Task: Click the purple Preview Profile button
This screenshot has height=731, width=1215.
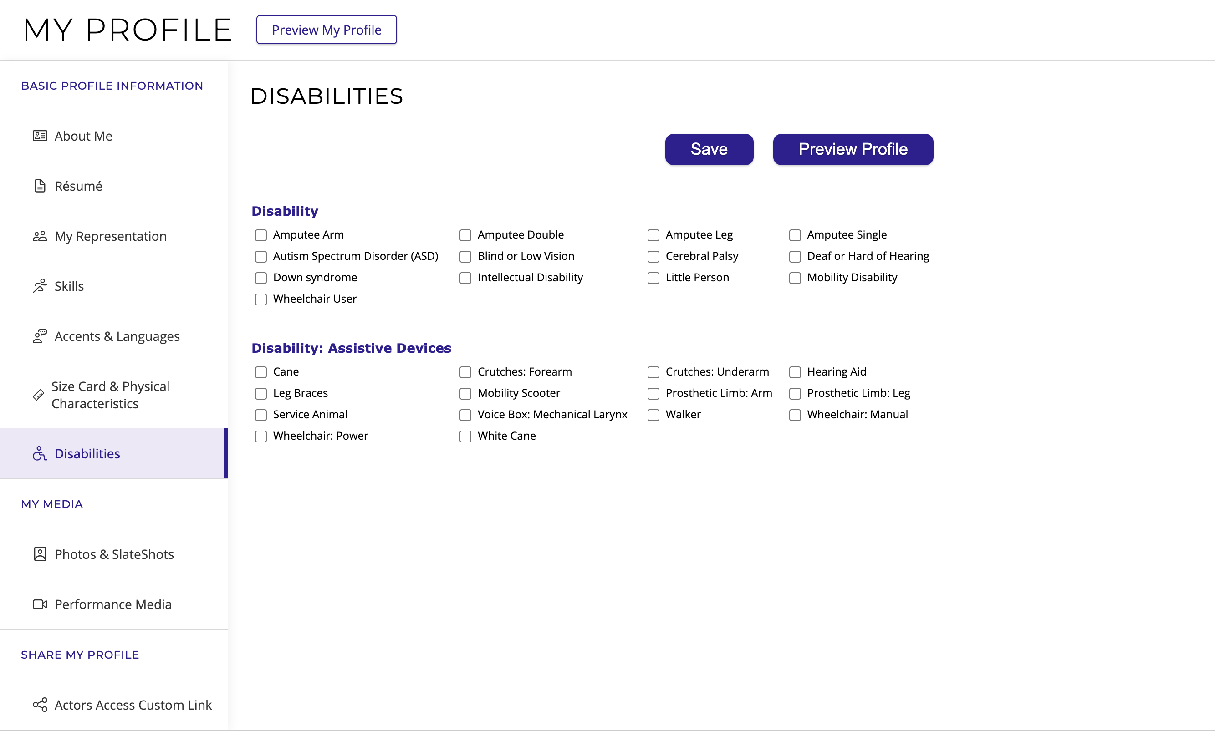Action: point(853,149)
